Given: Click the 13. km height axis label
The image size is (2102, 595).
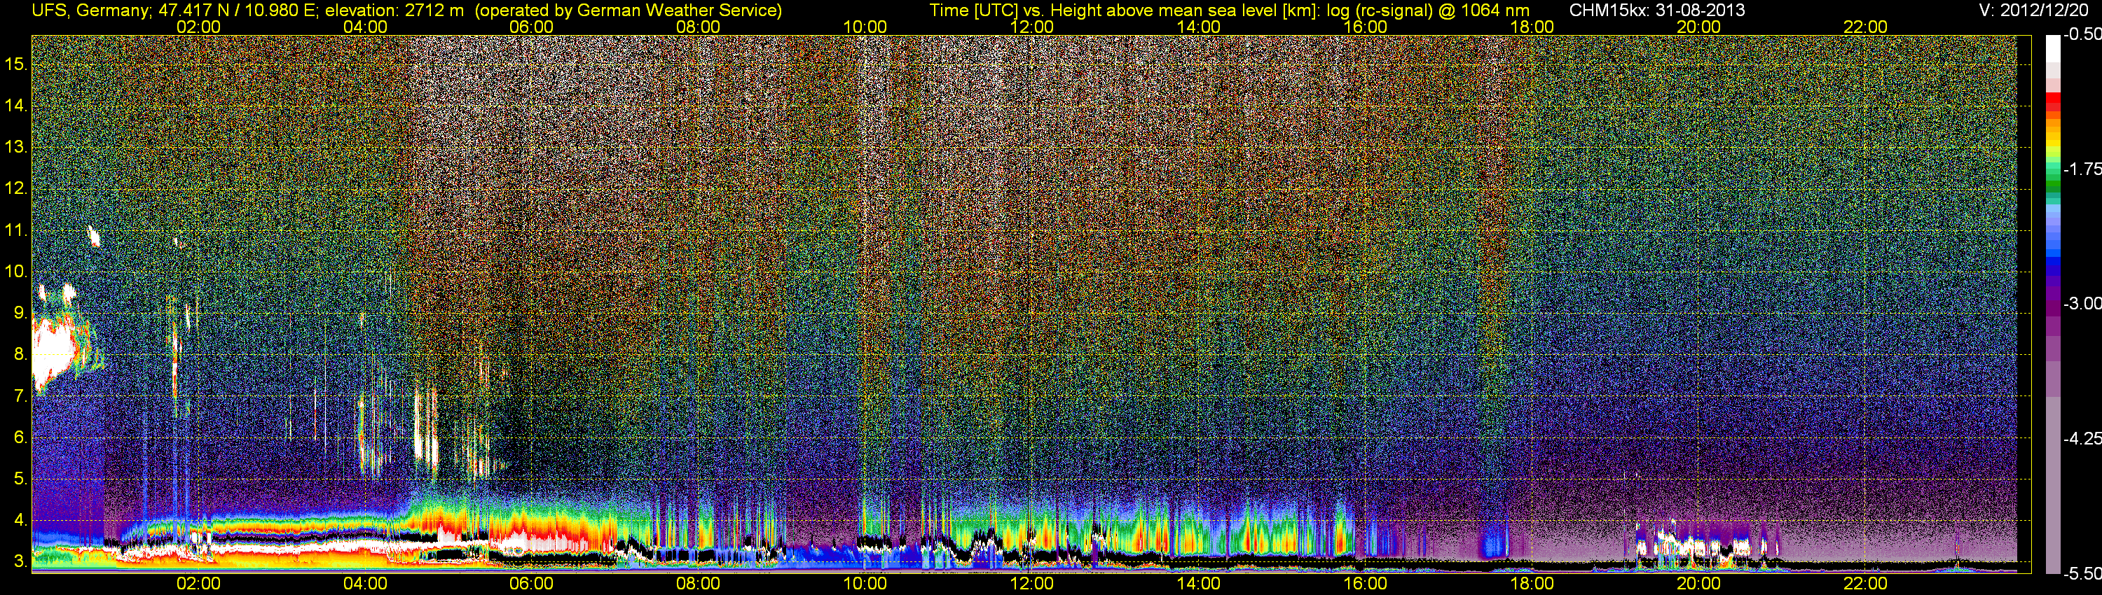Looking at the screenshot, I should pyautogui.click(x=15, y=147).
